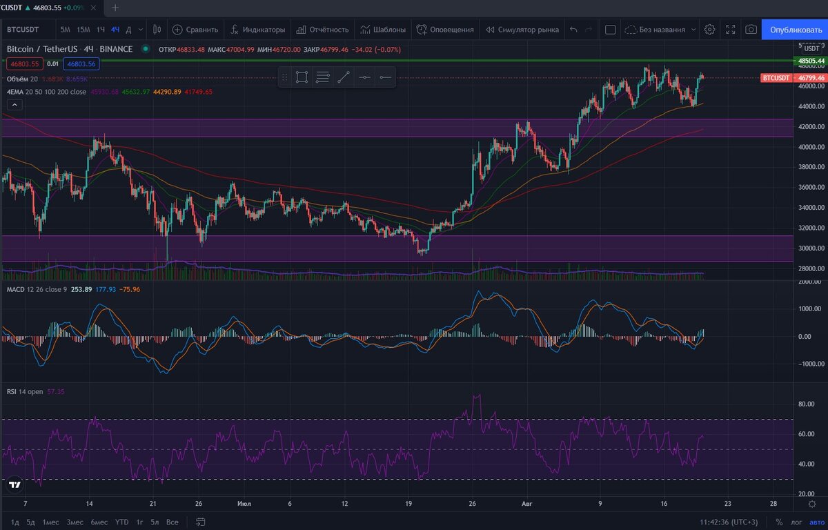Set range to 1г

pyautogui.click(x=139, y=522)
